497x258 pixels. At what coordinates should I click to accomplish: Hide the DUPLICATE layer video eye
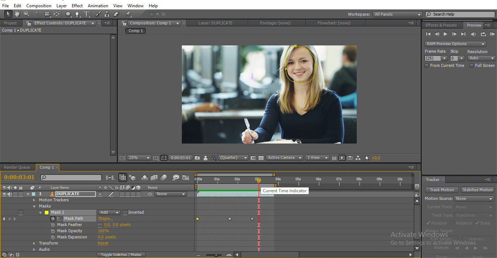4,194
